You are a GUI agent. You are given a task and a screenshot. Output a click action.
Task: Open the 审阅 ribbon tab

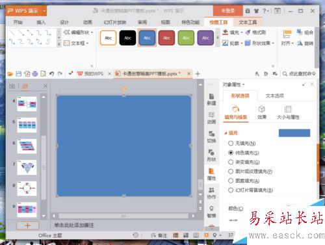pos(142,22)
